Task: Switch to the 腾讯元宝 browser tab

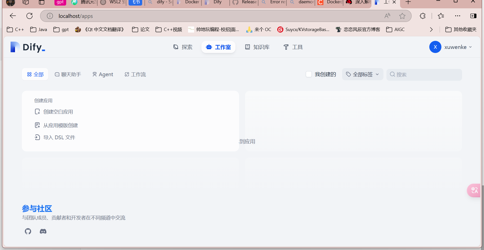Action: (84, 3)
